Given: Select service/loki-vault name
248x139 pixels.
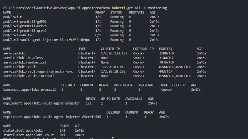Looking at the screenshot, I should point(20,67).
